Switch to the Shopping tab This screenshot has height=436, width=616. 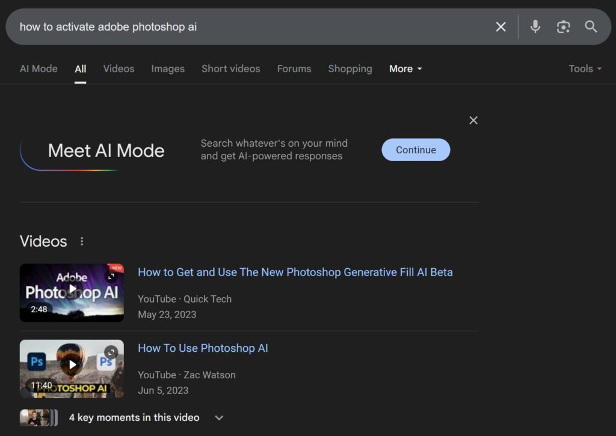point(350,69)
